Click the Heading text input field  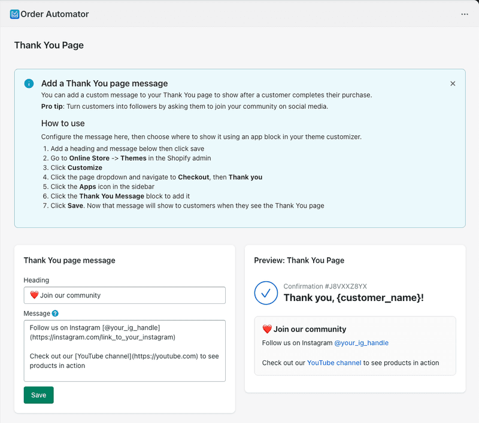pos(125,295)
